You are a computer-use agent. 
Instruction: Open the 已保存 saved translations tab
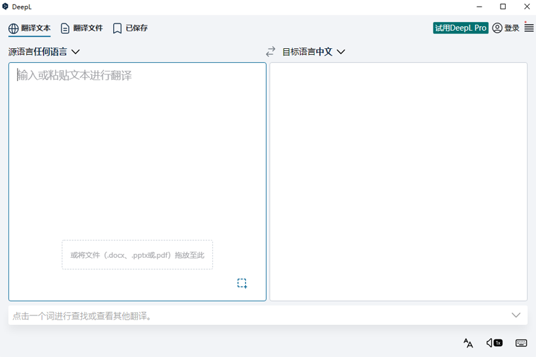pyautogui.click(x=130, y=28)
